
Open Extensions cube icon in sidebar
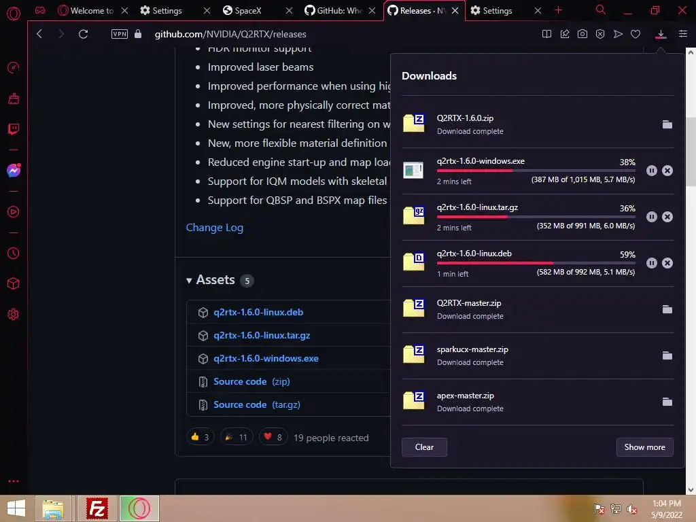coord(14,283)
